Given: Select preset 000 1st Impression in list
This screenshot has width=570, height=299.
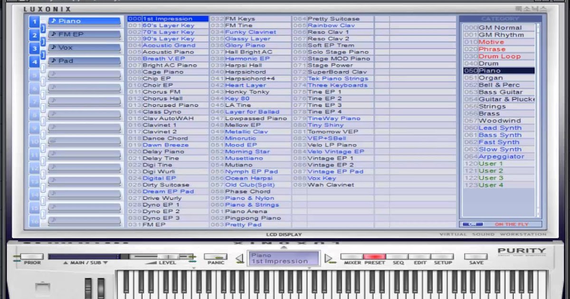Looking at the screenshot, I should 168,19.
